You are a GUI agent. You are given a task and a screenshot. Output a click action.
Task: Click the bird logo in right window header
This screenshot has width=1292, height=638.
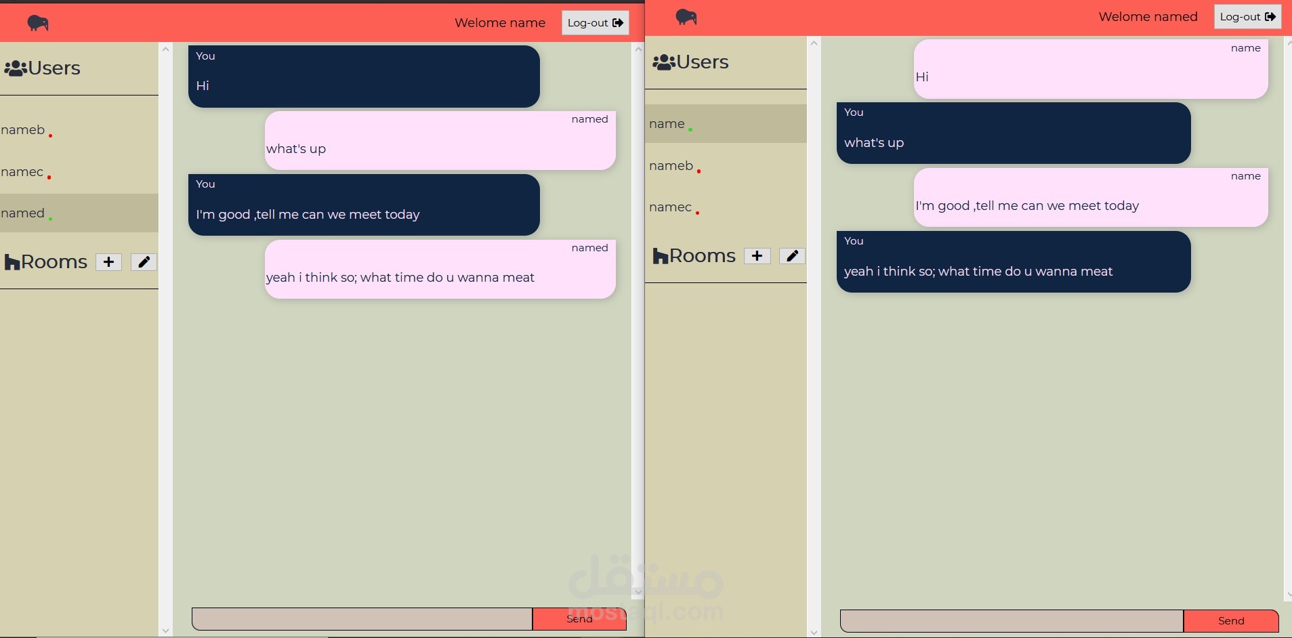[x=686, y=17]
